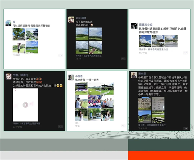Open the document chart photo in the 参观厦门 post
194x160 pixels.
click(158, 103)
